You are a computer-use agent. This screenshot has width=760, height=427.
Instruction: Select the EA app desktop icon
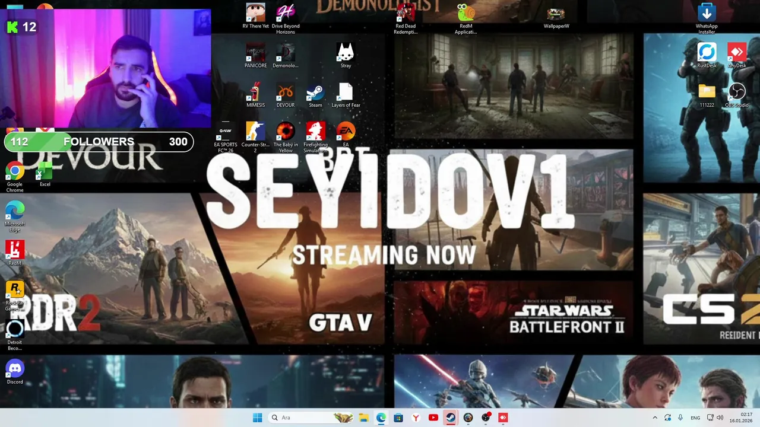[x=346, y=134]
